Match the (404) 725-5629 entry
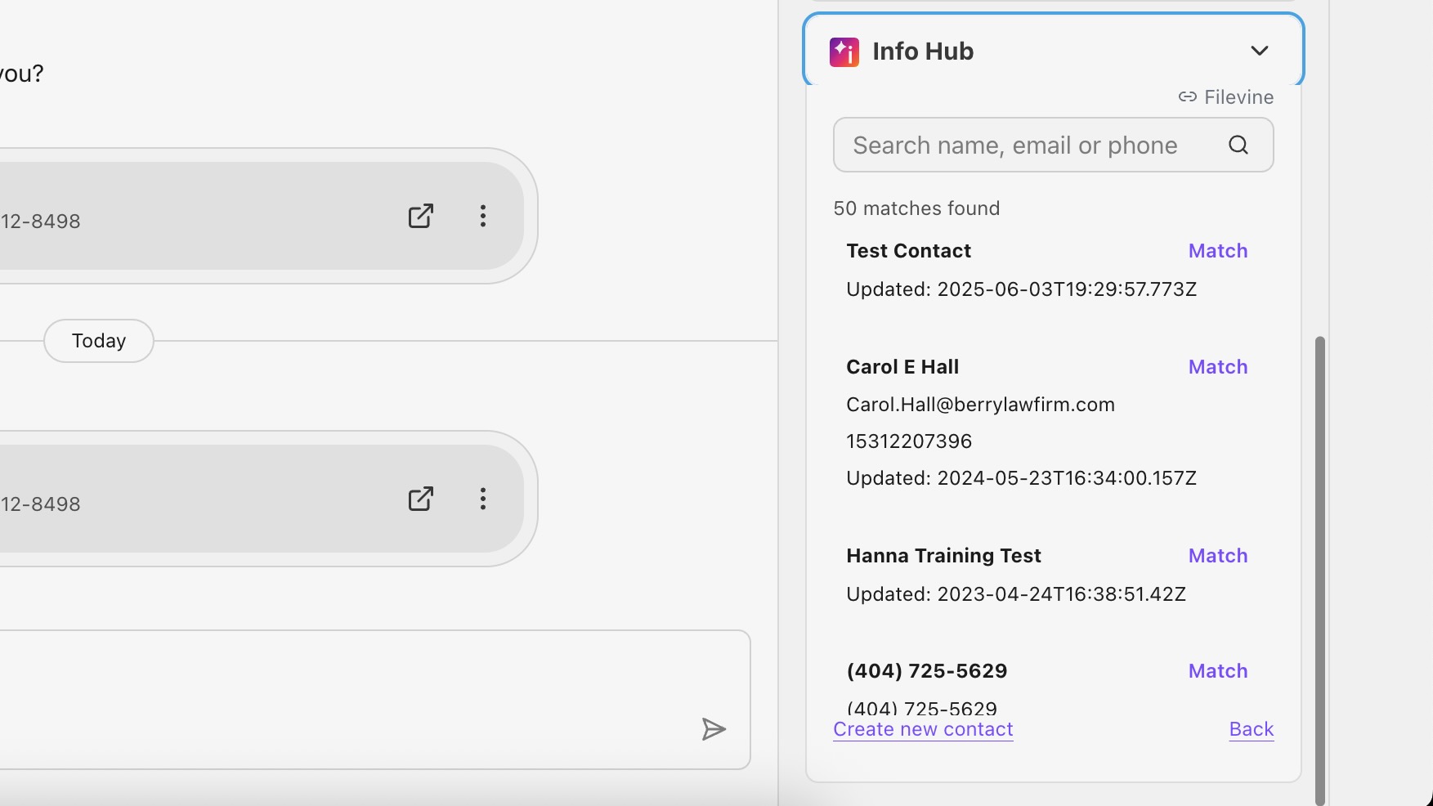The height and width of the screenshot is (806, 1433). (x=1217, y=671)
